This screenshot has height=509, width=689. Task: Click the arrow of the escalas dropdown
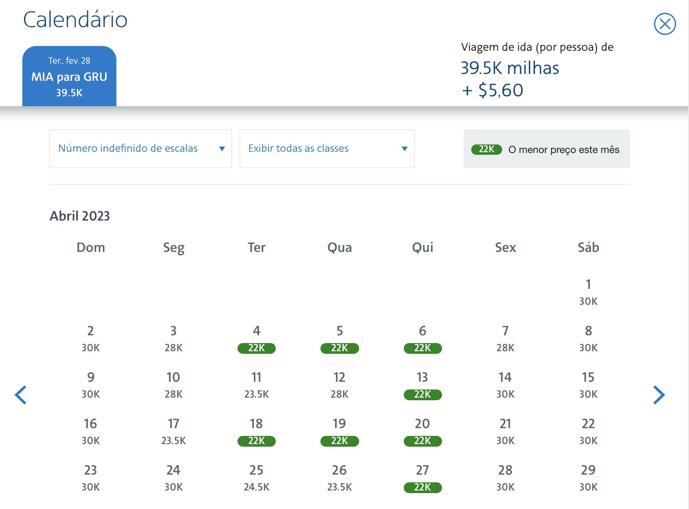click(x=222, y=149)
